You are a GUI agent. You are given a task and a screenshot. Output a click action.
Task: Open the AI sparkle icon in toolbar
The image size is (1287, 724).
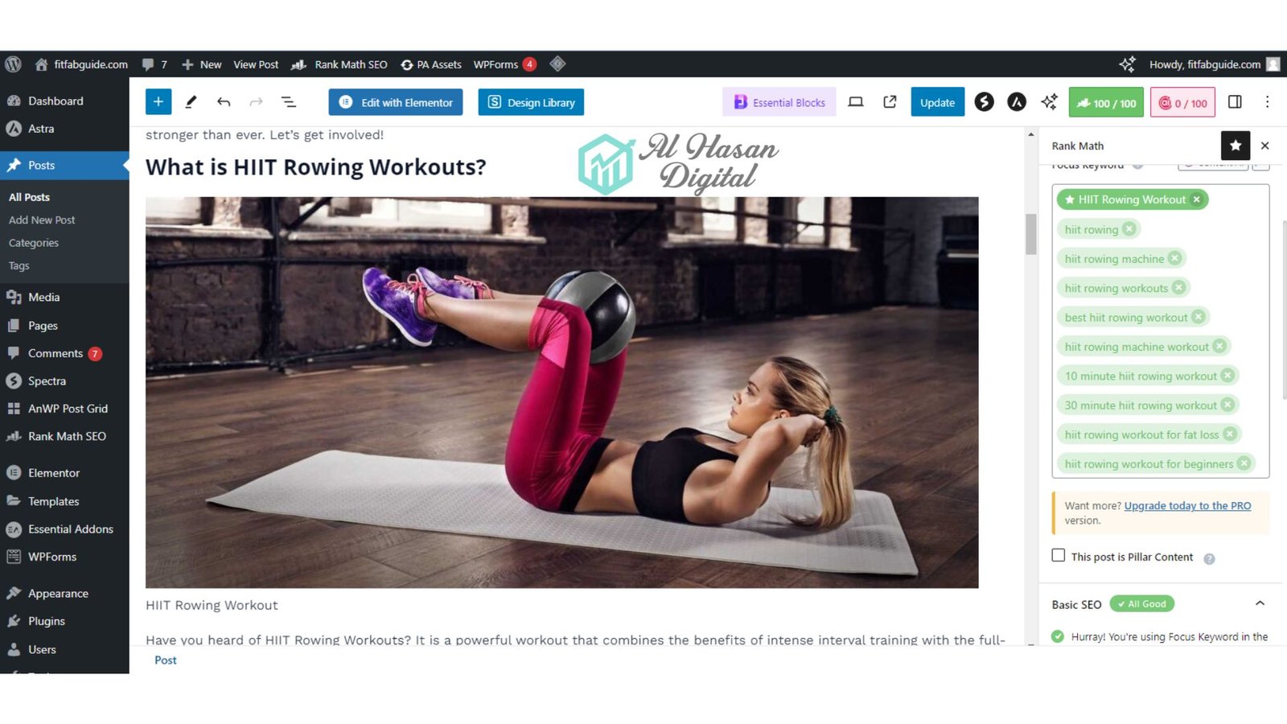(x=1049, y=102)
